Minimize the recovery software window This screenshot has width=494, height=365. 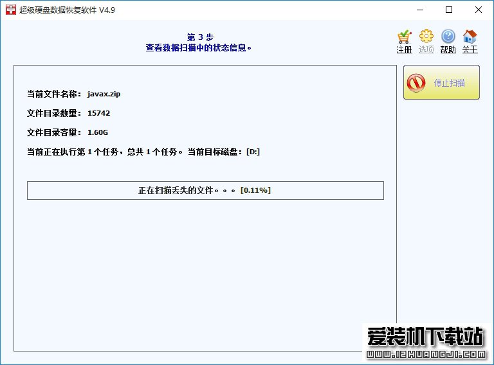(420, 10)
